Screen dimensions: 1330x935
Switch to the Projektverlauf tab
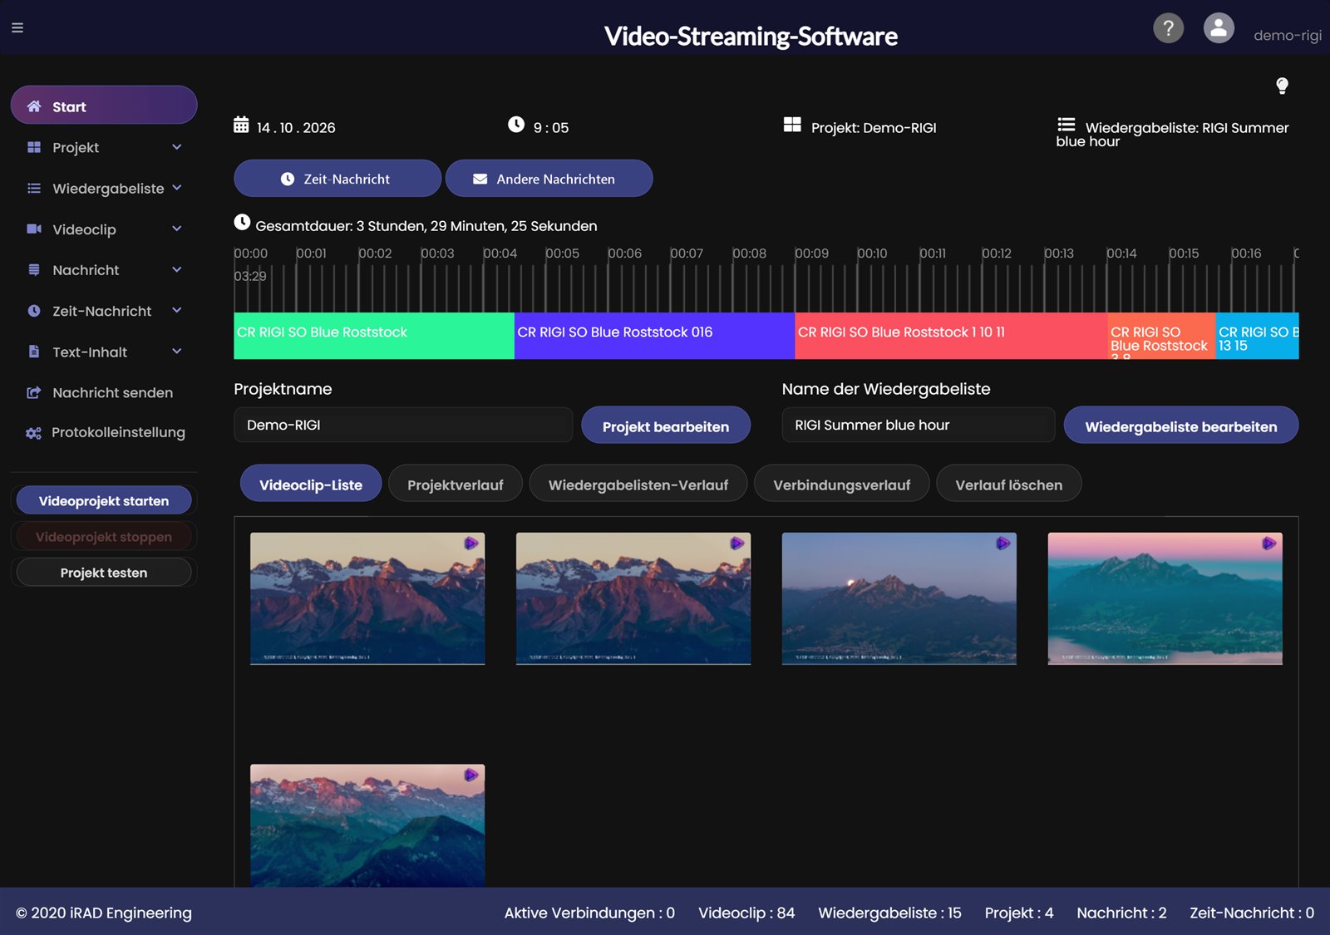tap(456, 485)
